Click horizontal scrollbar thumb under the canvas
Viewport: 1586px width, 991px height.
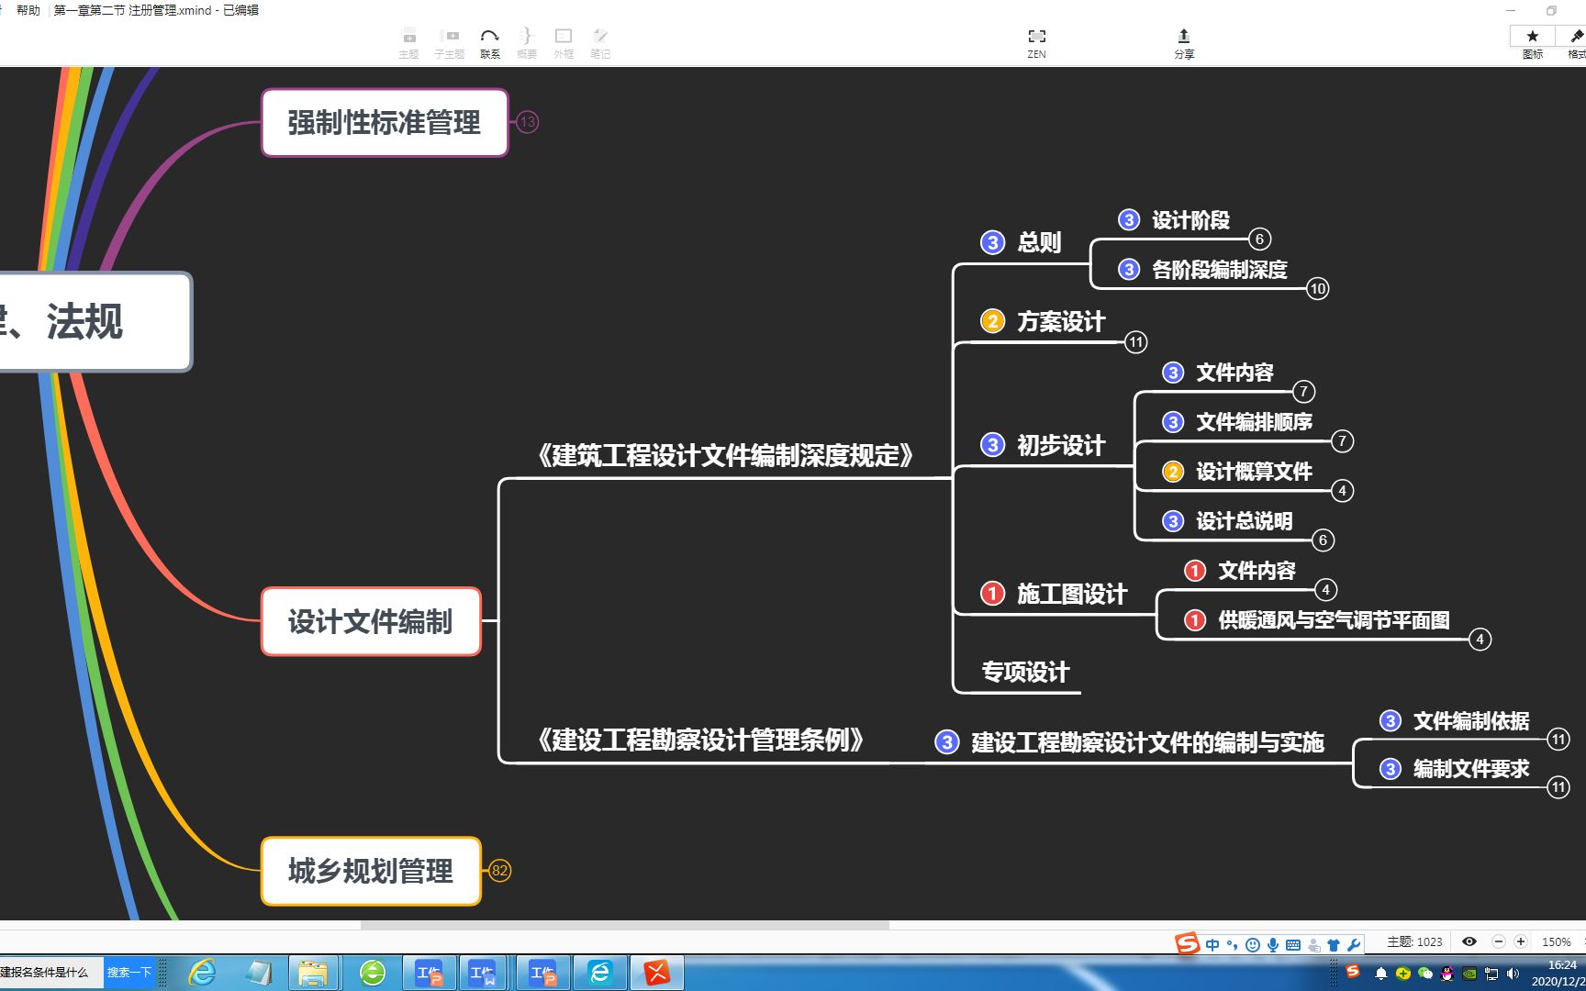(625, 925)
